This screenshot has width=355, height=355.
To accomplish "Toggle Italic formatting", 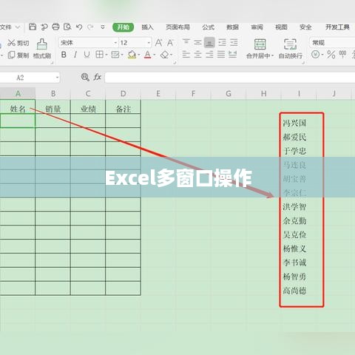I will point(75,55).
